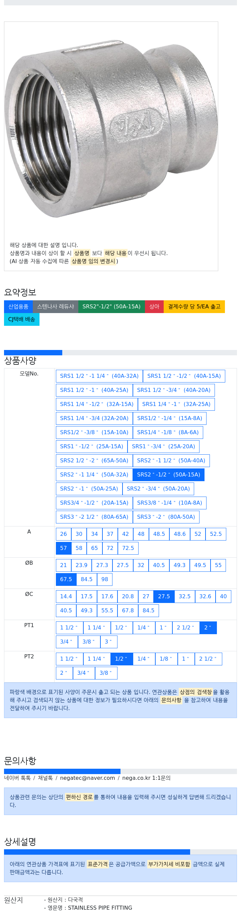Open the 스텐나사 레듀샤 tag

(56, 307)
